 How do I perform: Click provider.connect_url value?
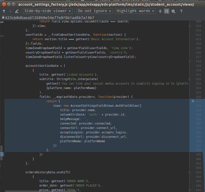tap(98, 128)
